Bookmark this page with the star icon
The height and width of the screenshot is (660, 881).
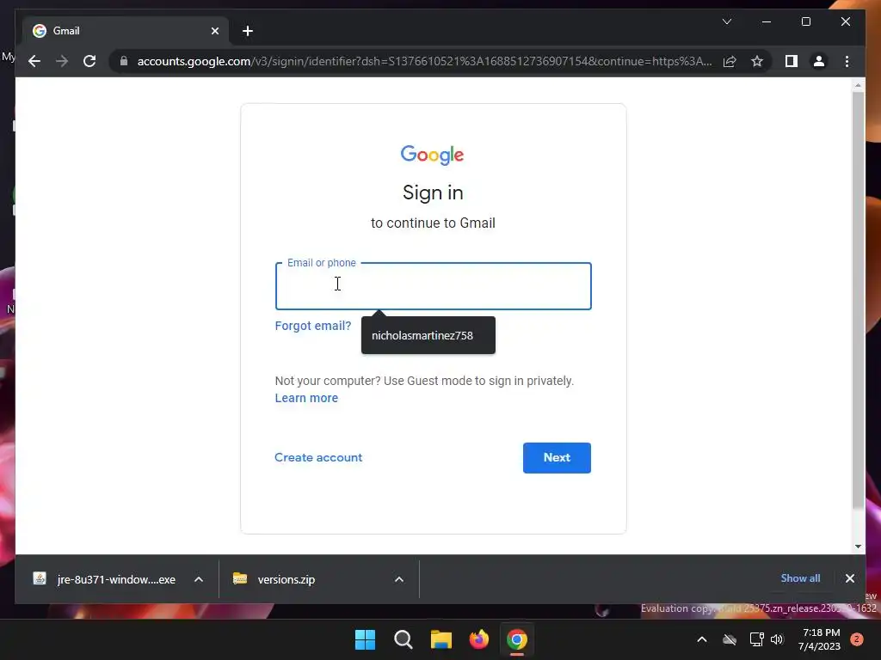point(757,61)
